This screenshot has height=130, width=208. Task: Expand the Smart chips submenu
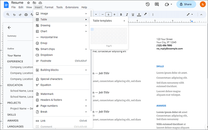coord(62,49)
